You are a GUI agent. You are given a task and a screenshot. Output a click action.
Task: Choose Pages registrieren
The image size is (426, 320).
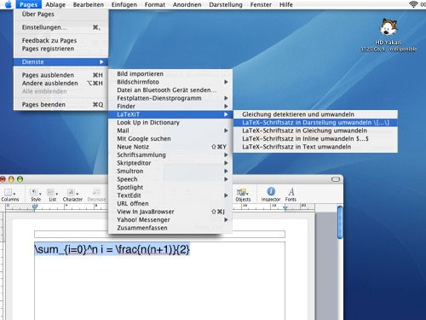pyautogui.click(x=60, y=49)
